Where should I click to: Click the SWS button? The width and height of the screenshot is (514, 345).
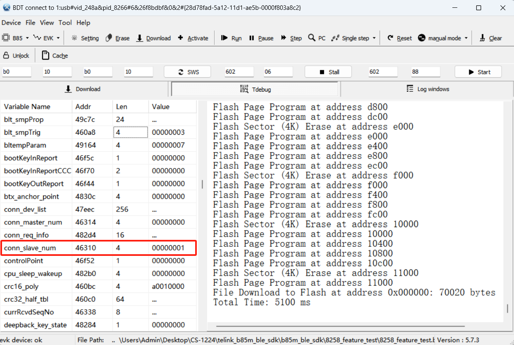[x=188, y=72]
